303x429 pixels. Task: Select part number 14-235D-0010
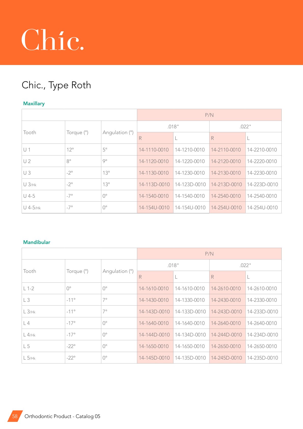click(x=263, y=358)
